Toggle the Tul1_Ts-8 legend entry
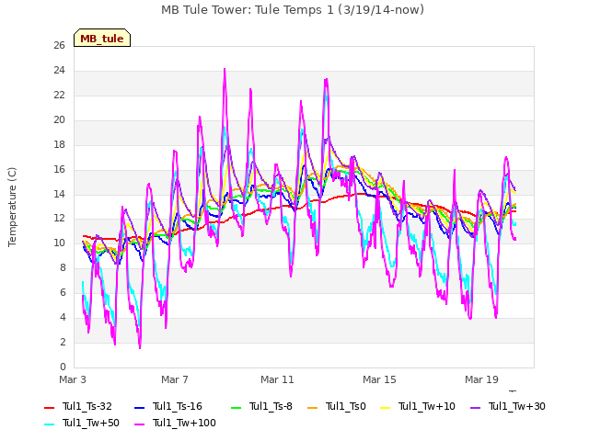The height and width of the screenshot is (441, 589). (261, 406)
